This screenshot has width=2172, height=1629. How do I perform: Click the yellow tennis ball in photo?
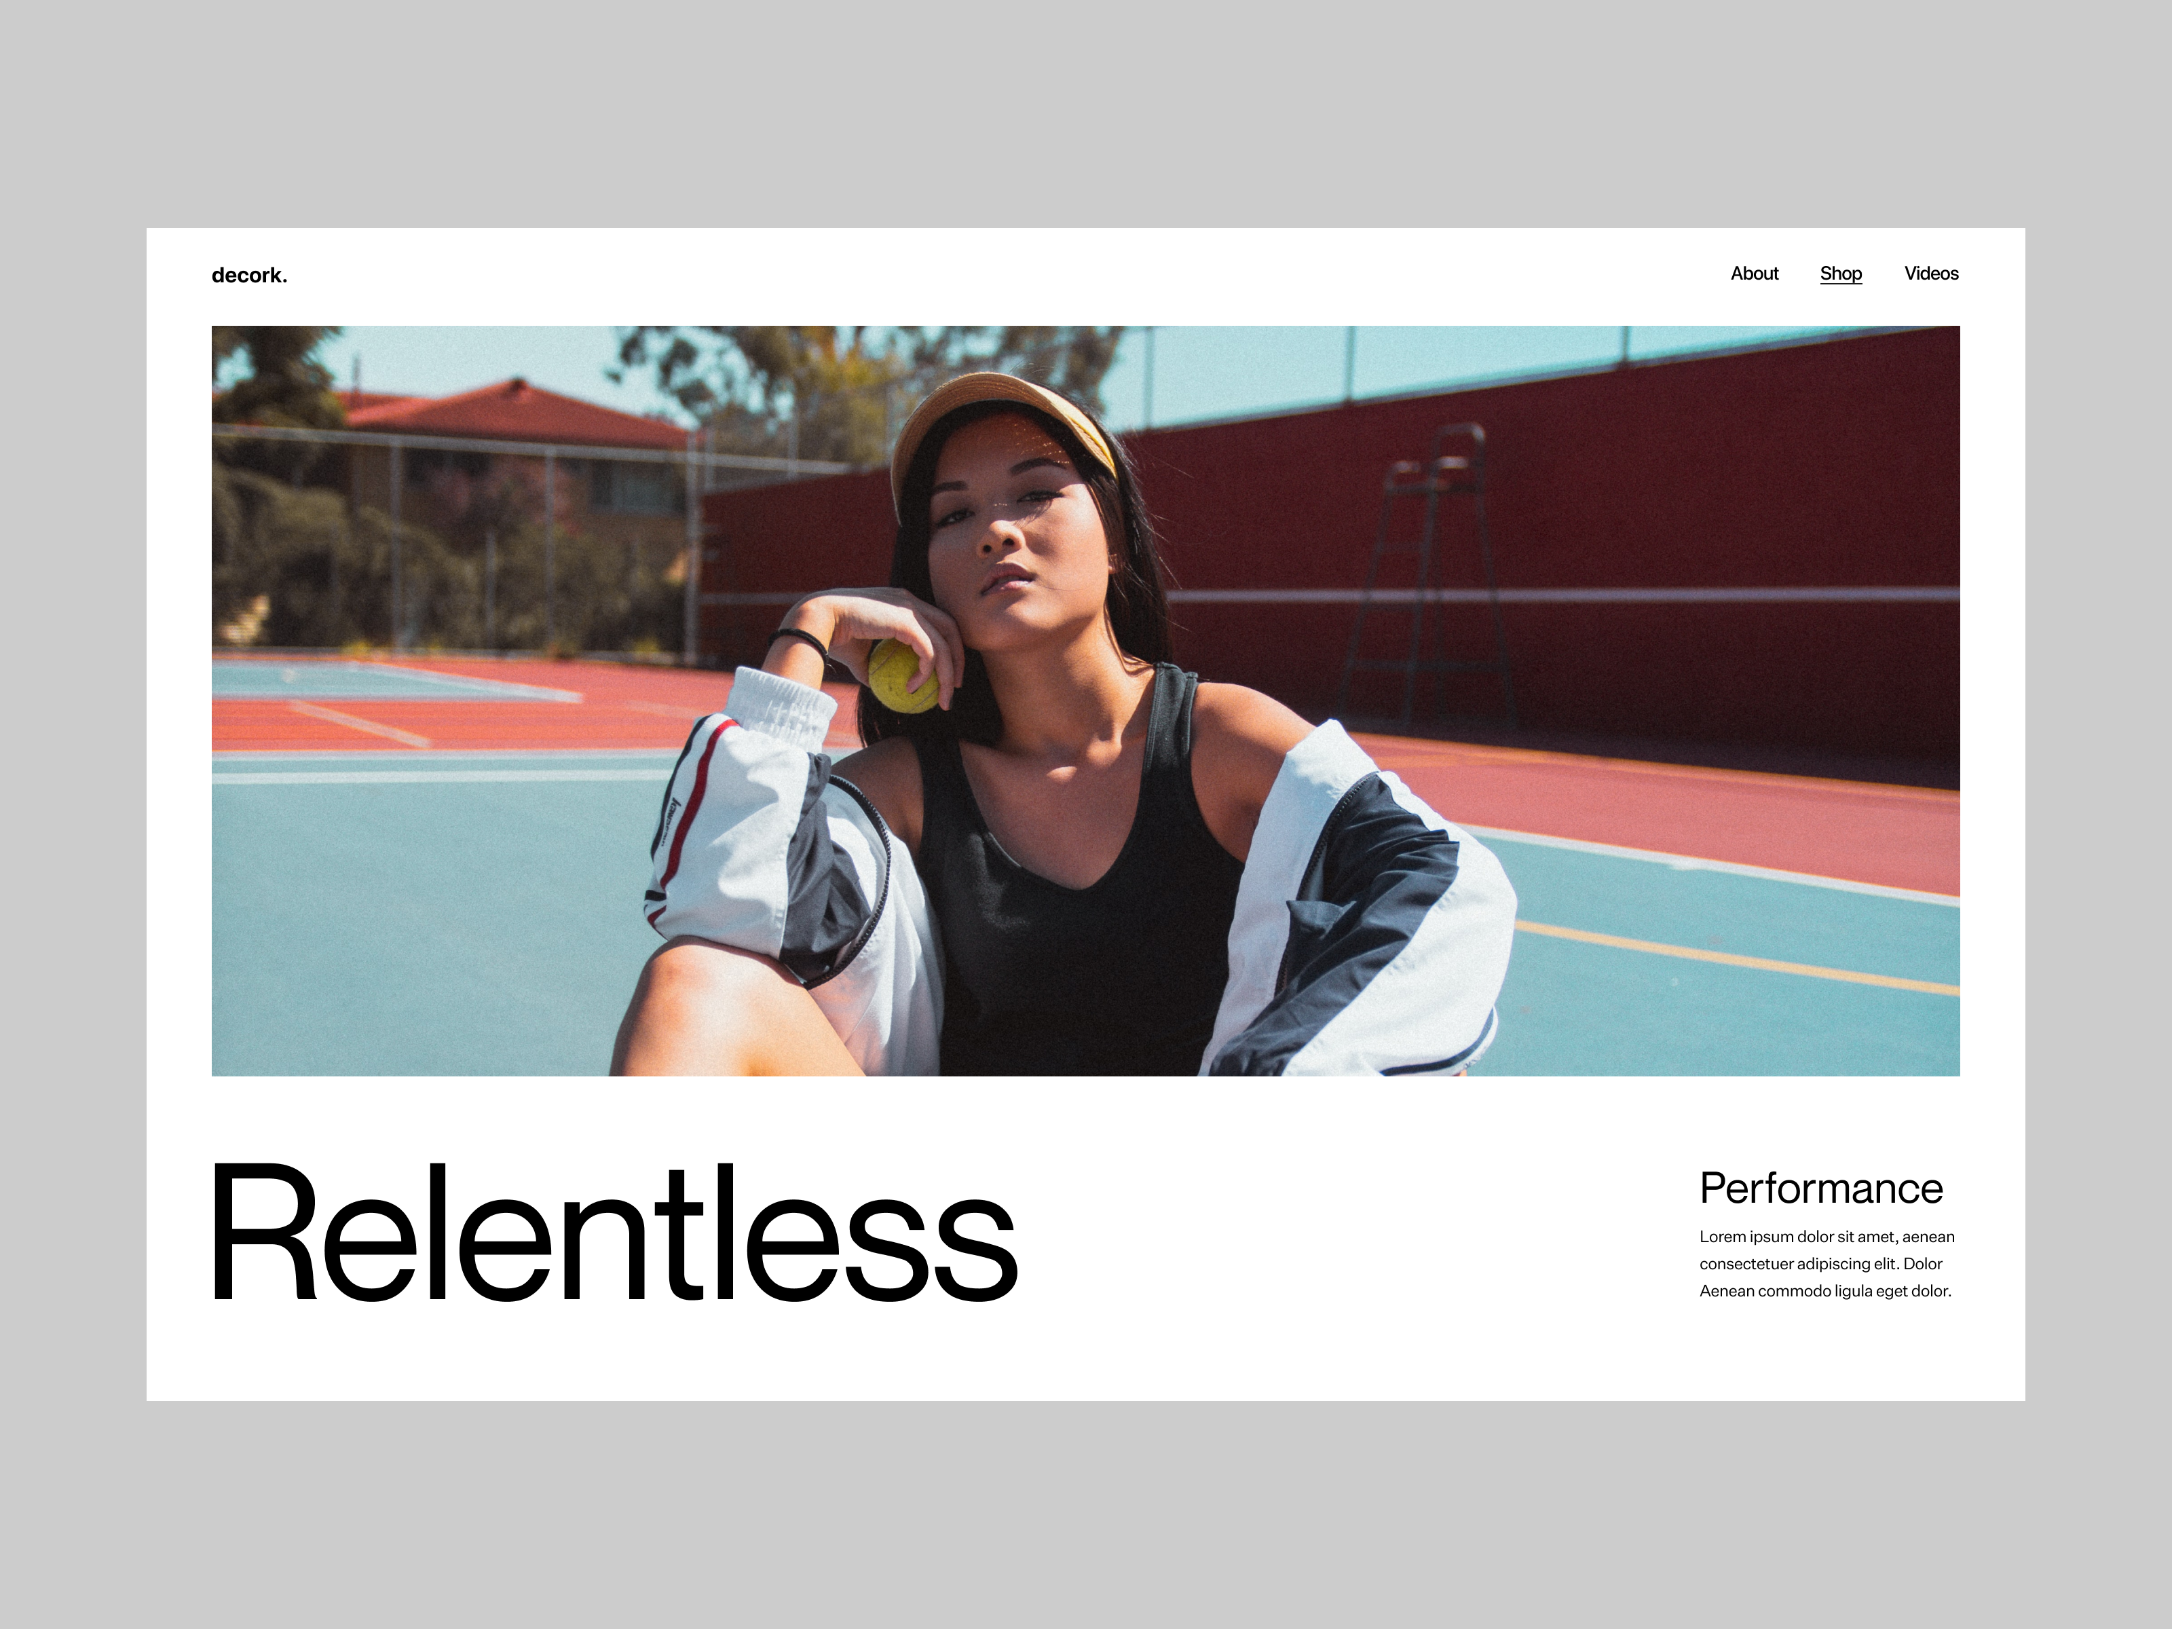901,675
